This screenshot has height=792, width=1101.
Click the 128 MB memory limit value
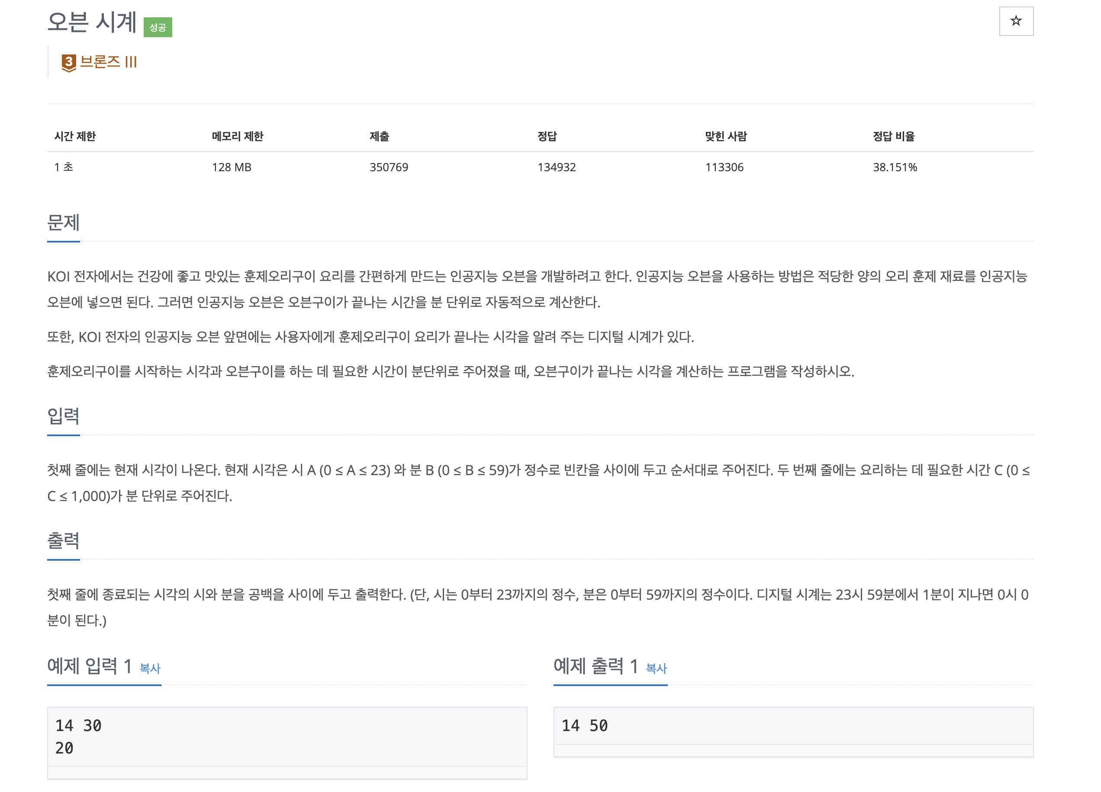(x=232, y=167)
